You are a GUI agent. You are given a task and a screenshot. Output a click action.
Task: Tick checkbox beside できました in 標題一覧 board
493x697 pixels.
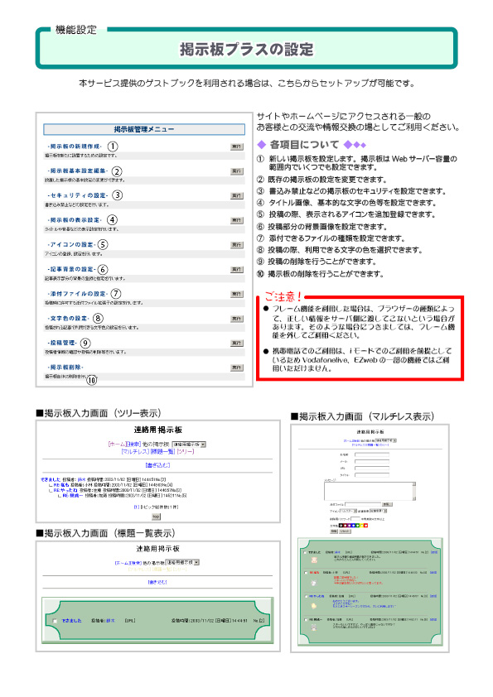55,621
